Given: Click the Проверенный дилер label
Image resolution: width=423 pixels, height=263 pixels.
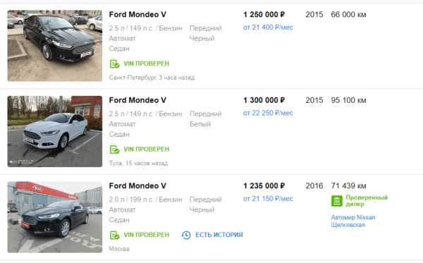Looking at the screenshot, I should (367, 201).
